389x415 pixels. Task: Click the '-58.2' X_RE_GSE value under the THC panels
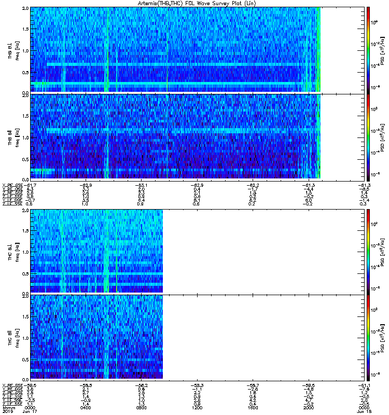[141, 385]
